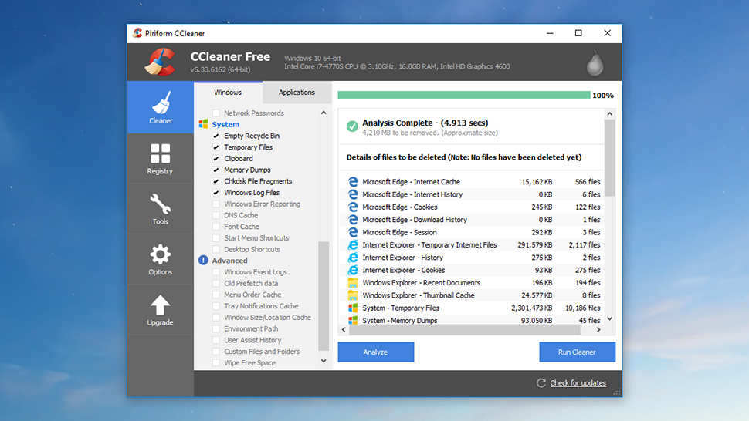Open the Registry section in sidebar

[160, 159]
